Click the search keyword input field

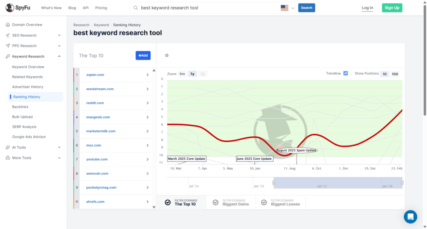209,8
